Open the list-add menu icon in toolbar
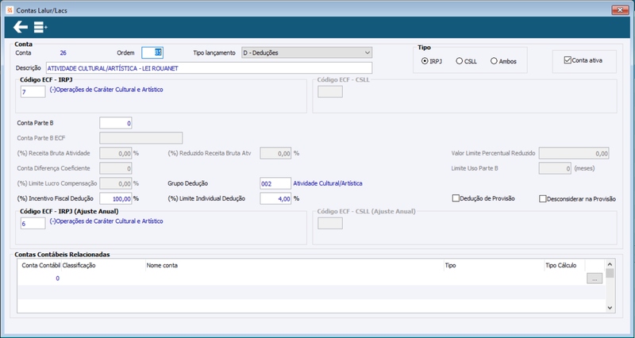Viewport: 635px width, 338px height. 40,28
